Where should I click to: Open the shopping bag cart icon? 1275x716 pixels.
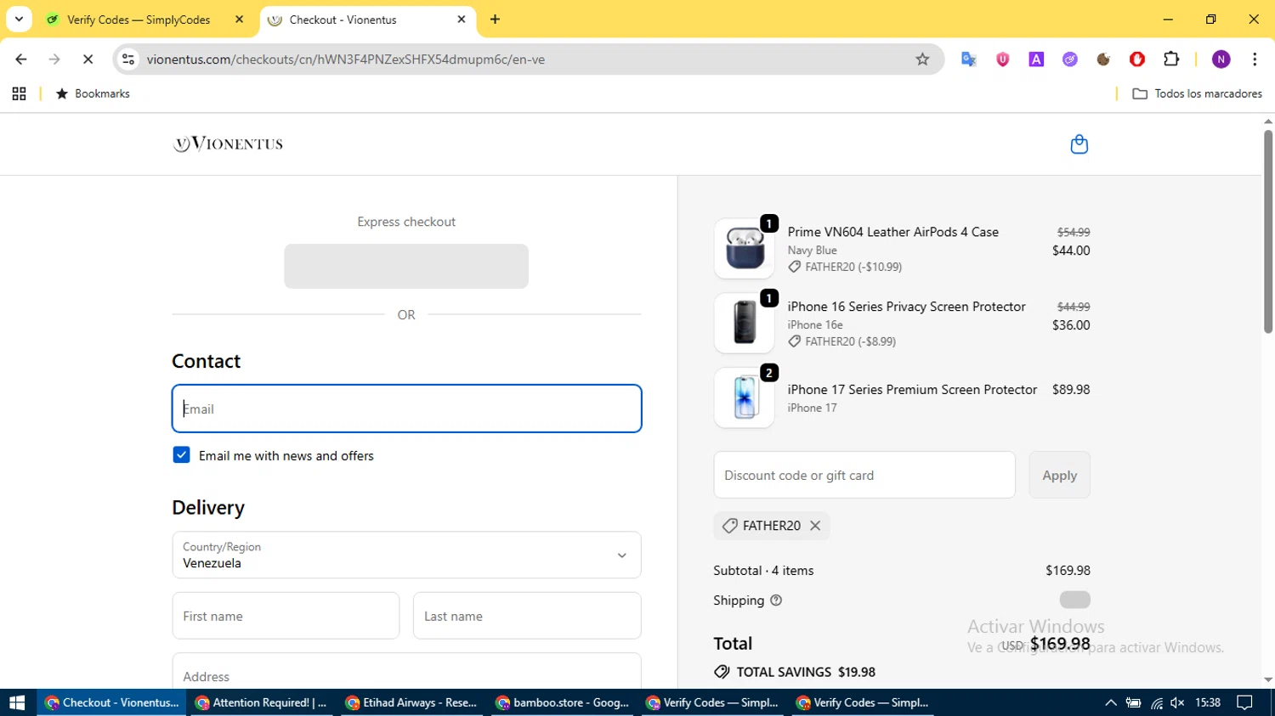pyautogui.click(x=1079, y=144)
